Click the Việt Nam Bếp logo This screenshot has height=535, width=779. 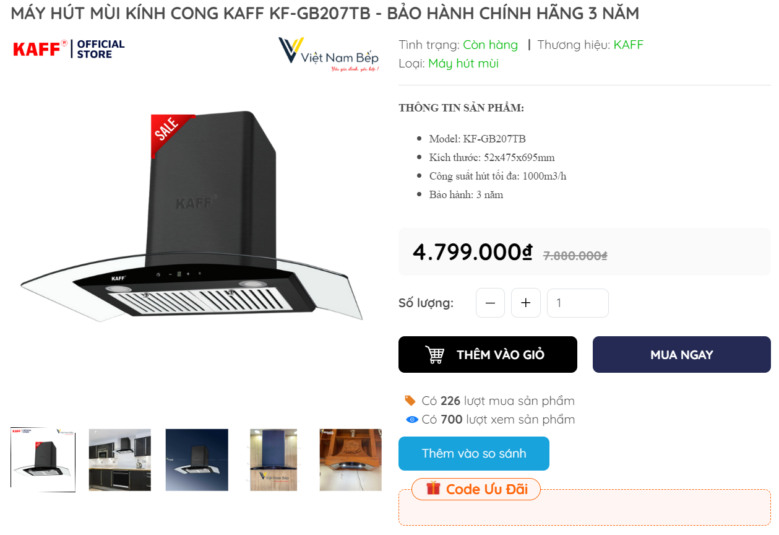pyautogui.click(x=328, y=54)
